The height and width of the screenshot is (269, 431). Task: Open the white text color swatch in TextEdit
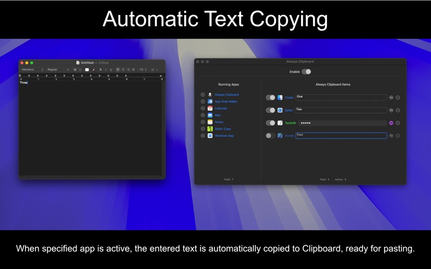click(x=87, y=70)
